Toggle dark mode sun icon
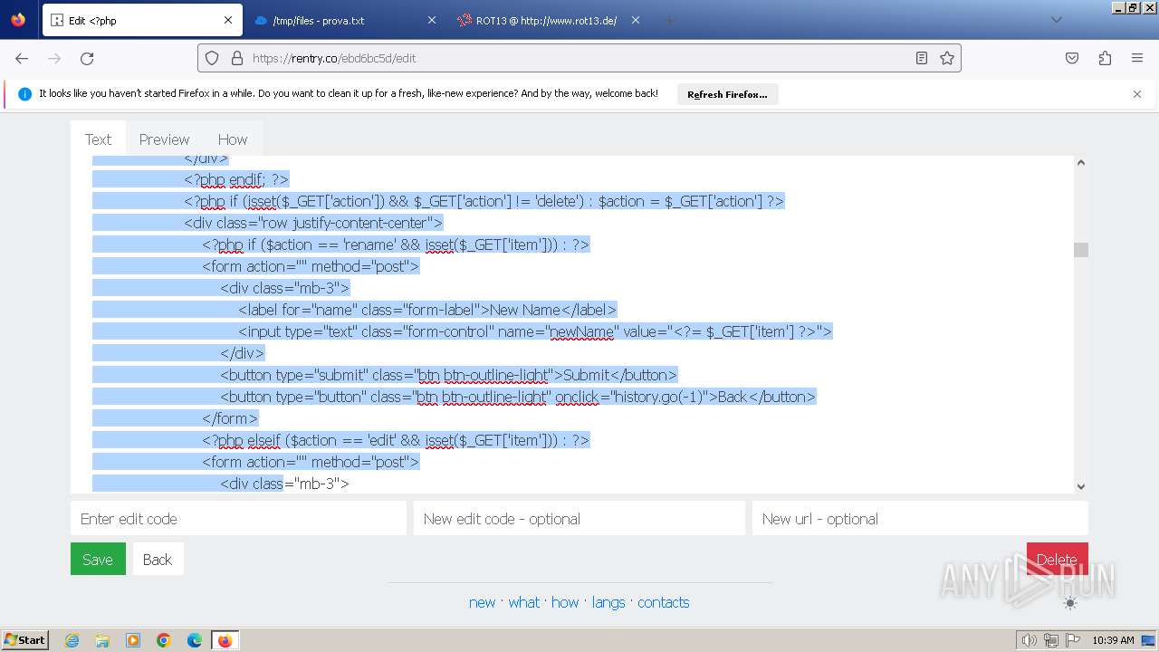The image size is (1159, 652). 1070,603
